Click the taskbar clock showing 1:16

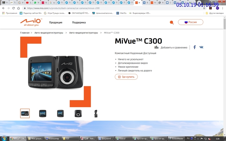[x=218, y=139]
